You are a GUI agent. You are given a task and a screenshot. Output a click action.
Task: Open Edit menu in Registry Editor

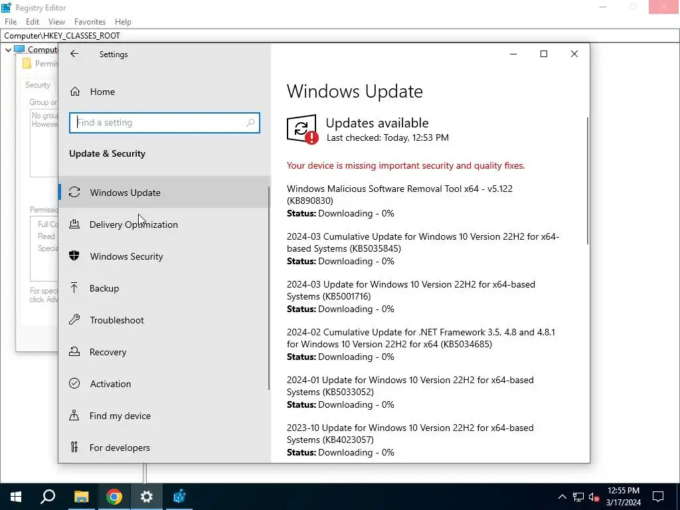pyautogui.click(x=33, y=22)
